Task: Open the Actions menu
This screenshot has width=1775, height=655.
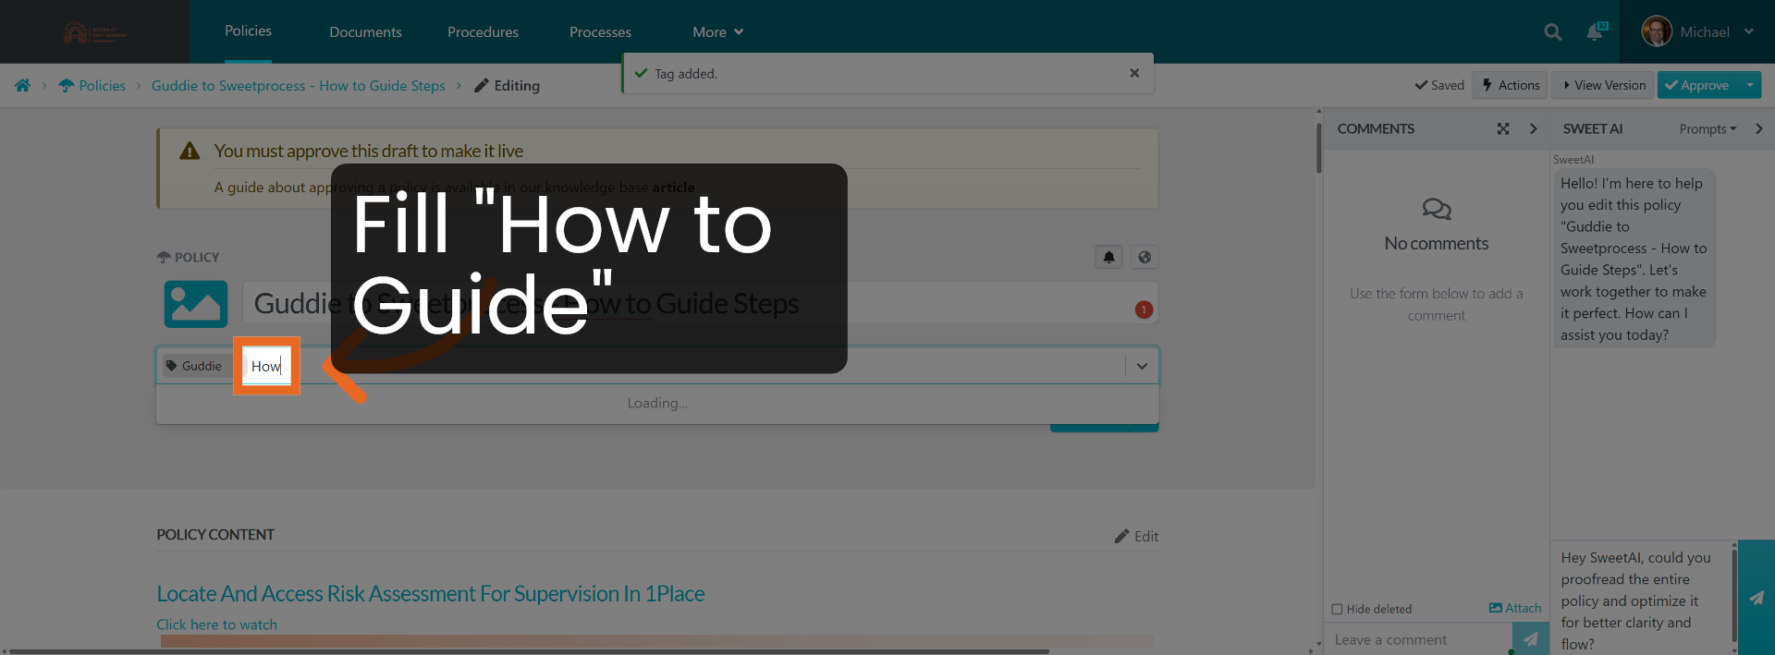Action: [1510, 85]
